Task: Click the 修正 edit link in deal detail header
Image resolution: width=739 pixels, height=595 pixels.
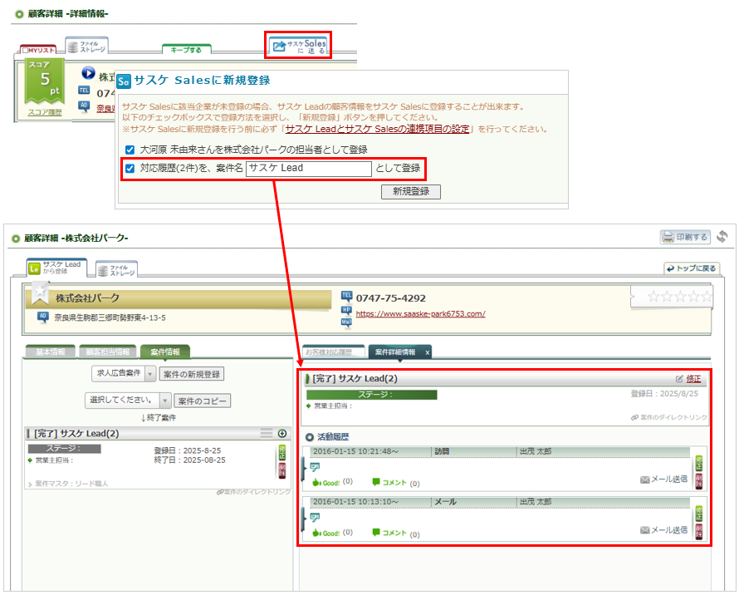Action: 693,379
